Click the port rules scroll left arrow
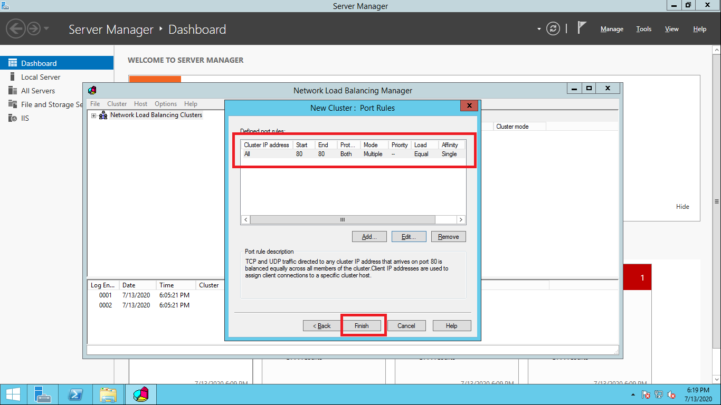This screenshot has height=405, width=721. point(245,219)
